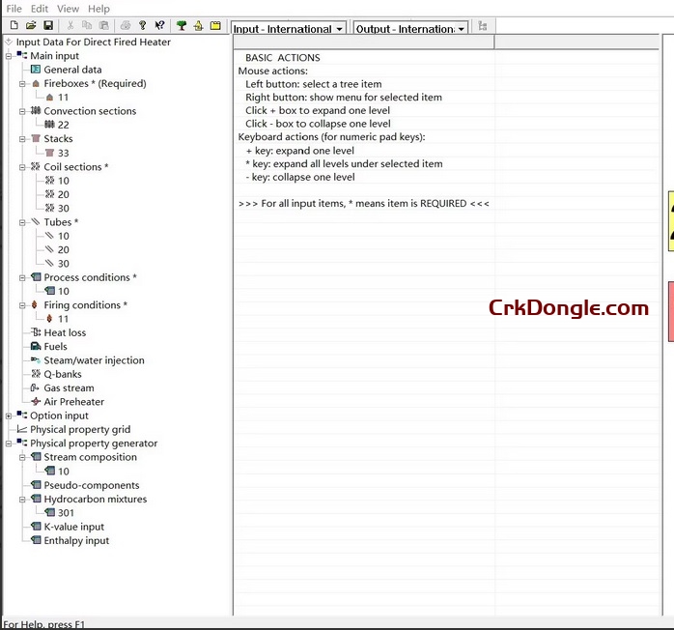
Task: Click the Firing conditions flame icon
Action: click(x=35, y=305)
